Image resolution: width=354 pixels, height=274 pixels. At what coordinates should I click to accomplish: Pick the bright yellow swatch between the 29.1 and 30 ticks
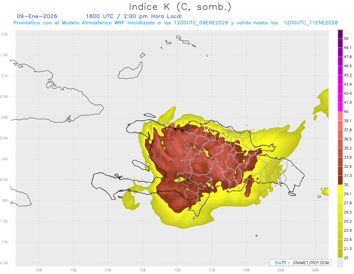[340, 189]
